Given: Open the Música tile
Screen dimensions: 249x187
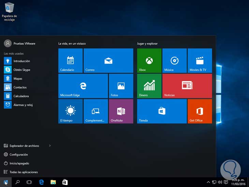Looking at the screenshot, I should 174,60.
